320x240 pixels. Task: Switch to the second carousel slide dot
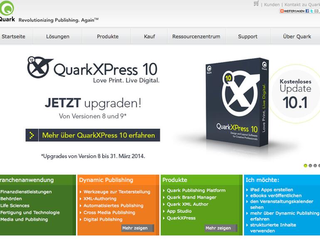310,166
